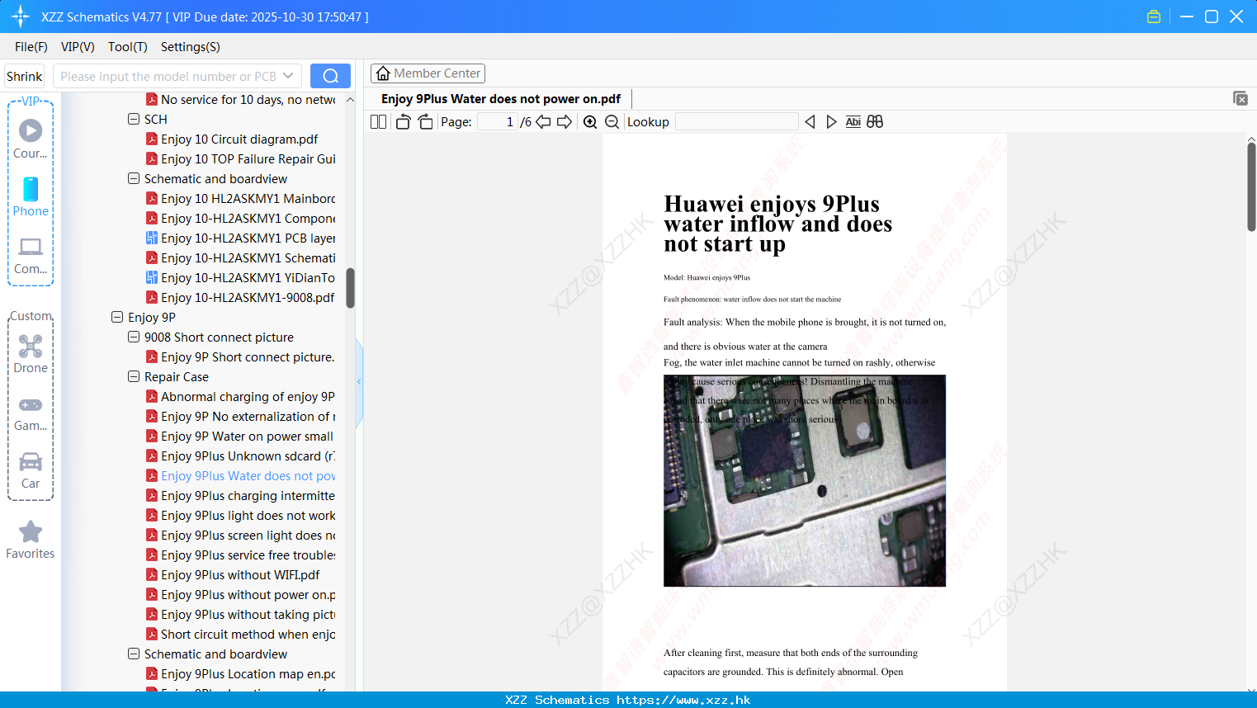
Task: Collapse the Repair Case folder
Action: (x=134, y=376)
